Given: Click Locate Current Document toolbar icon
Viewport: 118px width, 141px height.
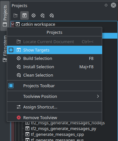Looking at the screenshot, I should [x=15, y=15].
